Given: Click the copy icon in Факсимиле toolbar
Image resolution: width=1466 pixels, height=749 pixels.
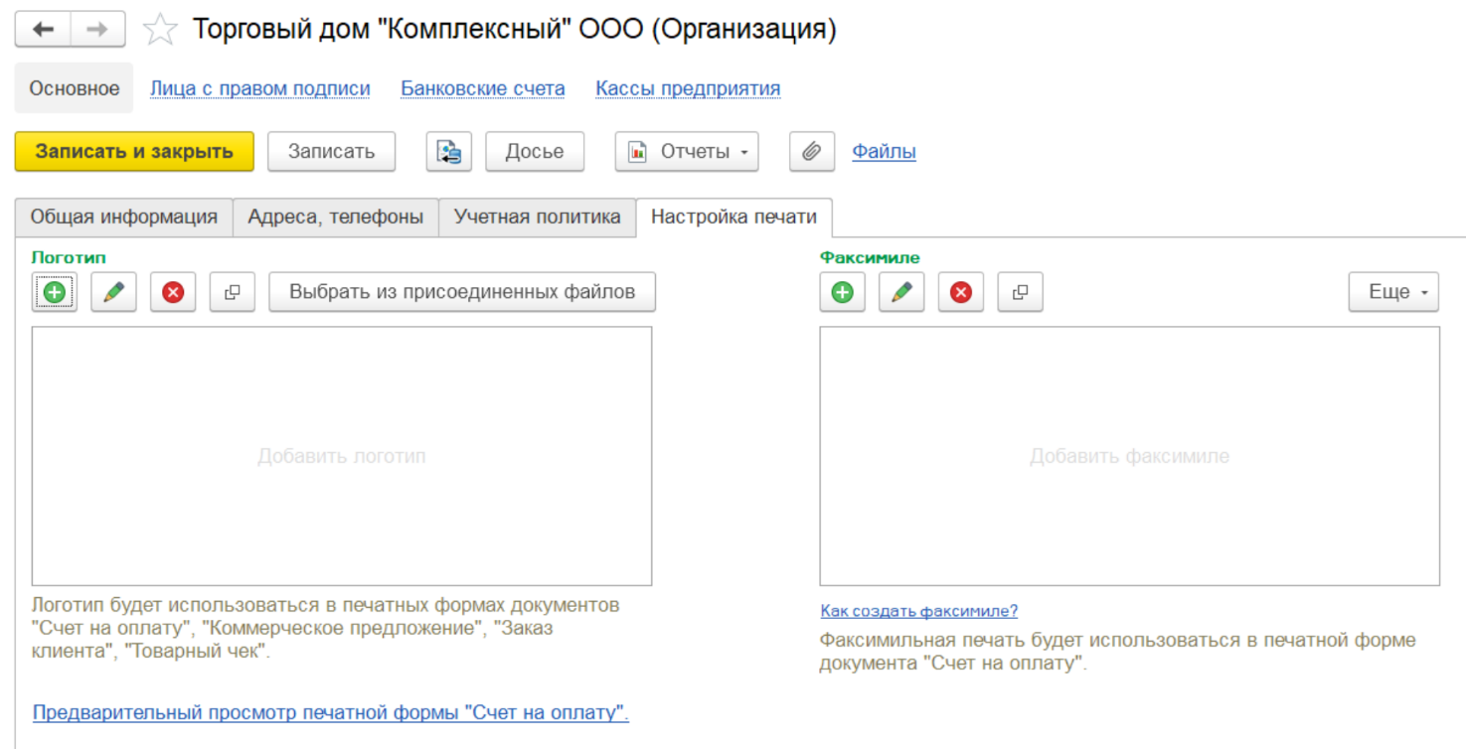Looking at the screenshot, I should click(1020, 292).
